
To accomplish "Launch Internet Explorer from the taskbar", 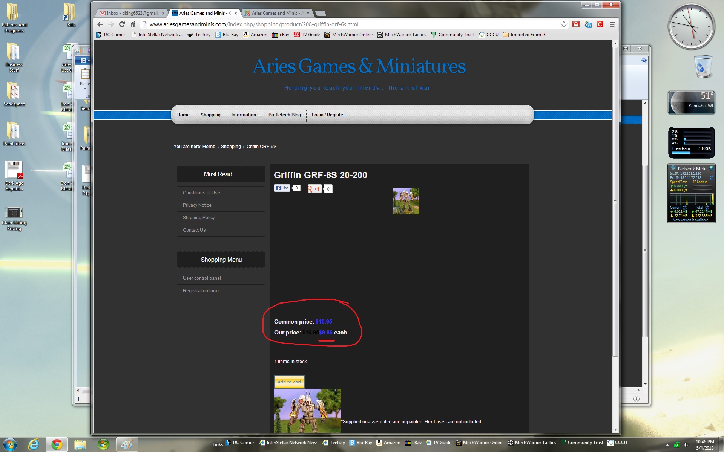I will 34,444.
